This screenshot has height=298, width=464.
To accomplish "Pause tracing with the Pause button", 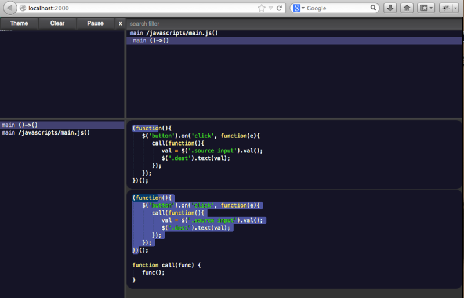I will (x=95, y=23).
